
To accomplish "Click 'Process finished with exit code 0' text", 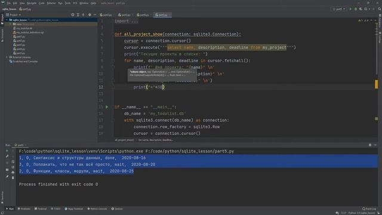I will point(58,185).
